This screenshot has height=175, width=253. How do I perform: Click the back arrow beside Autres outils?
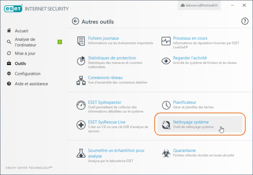(x=75, y=21)
